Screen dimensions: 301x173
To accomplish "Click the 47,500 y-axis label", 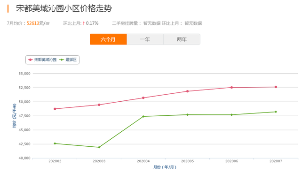I will click(24, 116).
